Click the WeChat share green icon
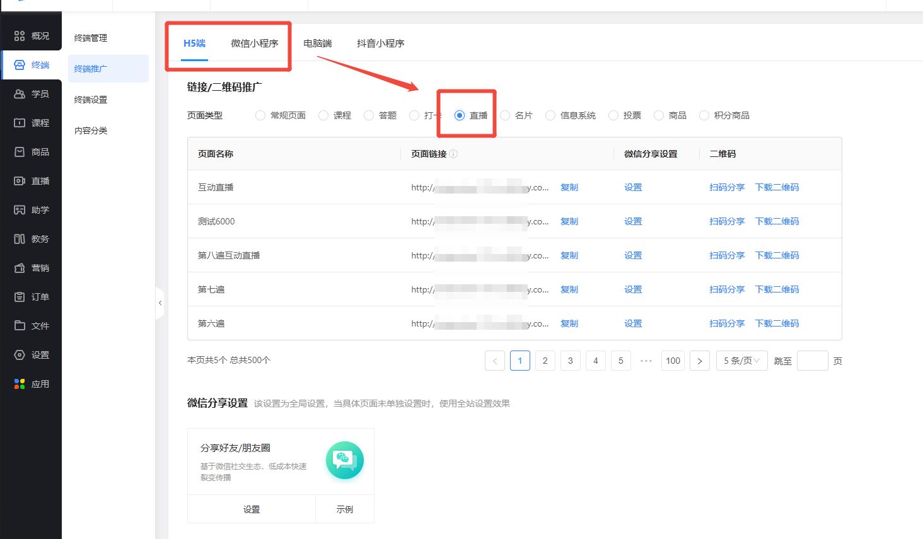 click(344, 460)
